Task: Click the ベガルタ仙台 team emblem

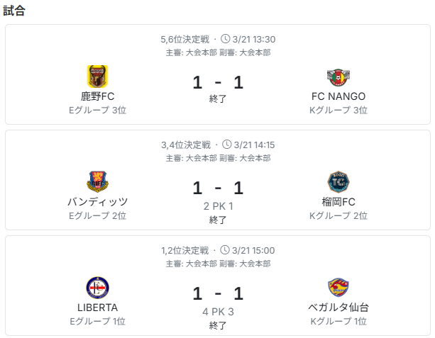Action: (338, 288)
